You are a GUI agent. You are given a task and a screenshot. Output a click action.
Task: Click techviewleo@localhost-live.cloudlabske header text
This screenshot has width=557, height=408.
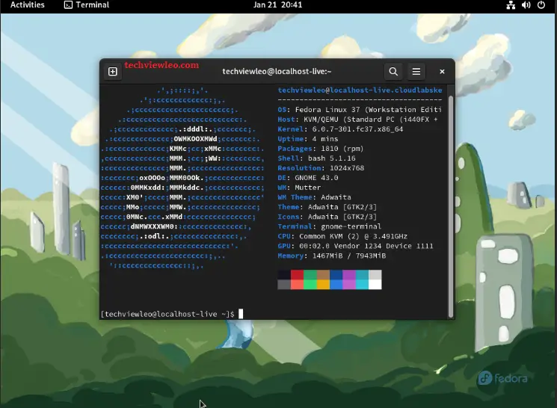360,90
